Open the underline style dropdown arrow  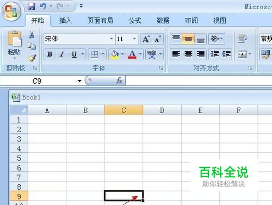coord(83,54)
